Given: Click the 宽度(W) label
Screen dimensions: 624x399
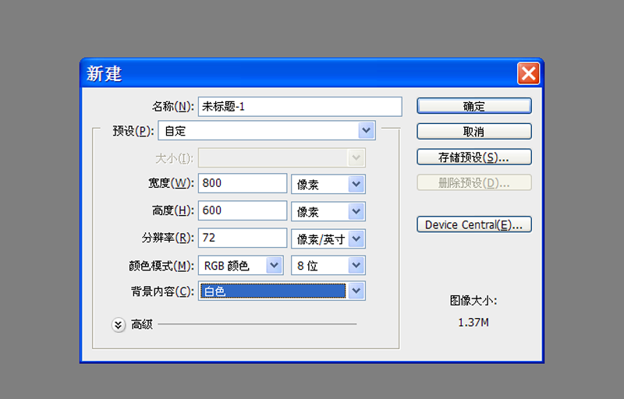Looking at the screenshot, I should click(171, 183).
